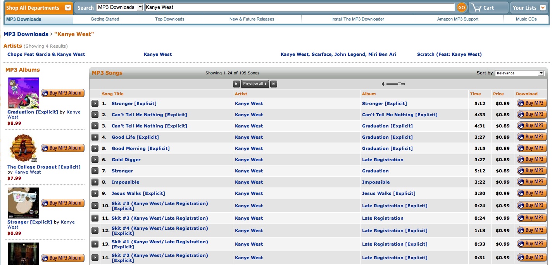Skip to next track in preview player
Screen dimensions: 552x265
point(274,84)
